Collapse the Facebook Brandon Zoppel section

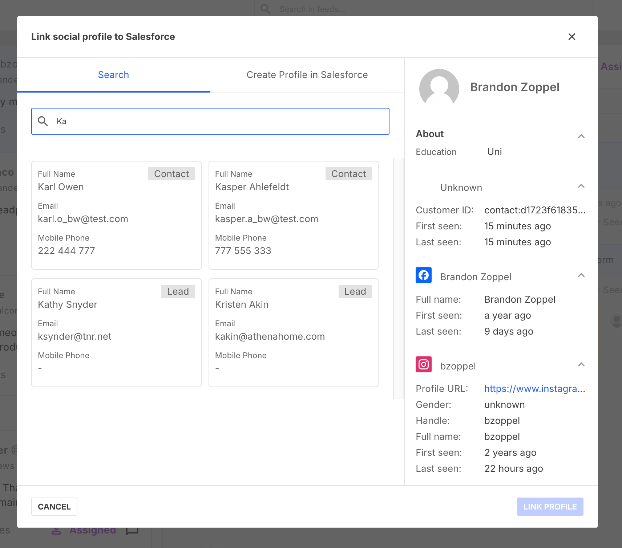coord(581,275)
